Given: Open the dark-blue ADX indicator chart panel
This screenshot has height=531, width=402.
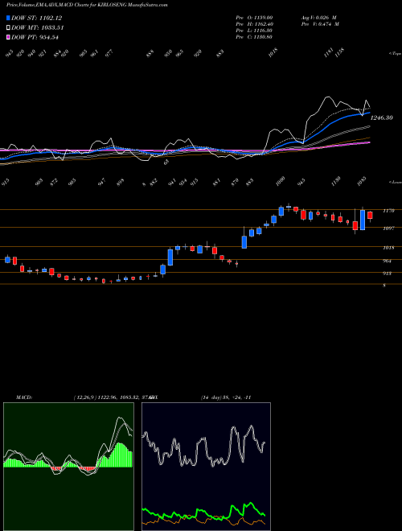Looking at the screenshot, I should (206, 467).
